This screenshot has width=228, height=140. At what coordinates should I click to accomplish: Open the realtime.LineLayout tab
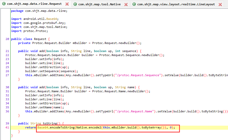(x=176, y=4)
